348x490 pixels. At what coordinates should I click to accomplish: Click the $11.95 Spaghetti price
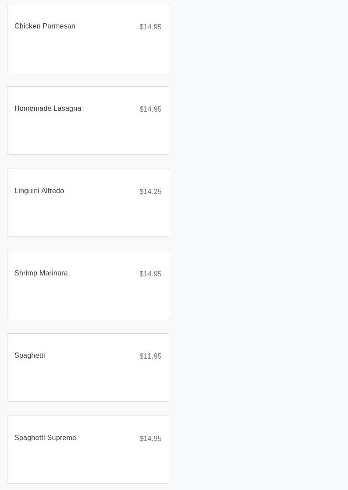tap(150, 356)
